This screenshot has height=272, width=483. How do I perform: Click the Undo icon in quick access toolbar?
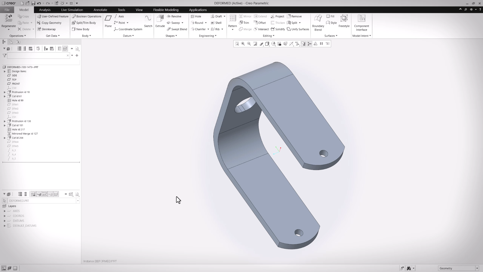39,3
